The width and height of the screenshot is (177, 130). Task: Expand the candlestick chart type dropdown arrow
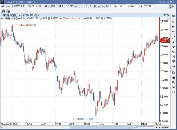49,6
